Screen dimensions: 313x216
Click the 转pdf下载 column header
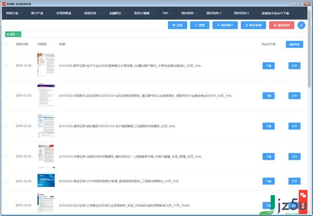point(269,44)
